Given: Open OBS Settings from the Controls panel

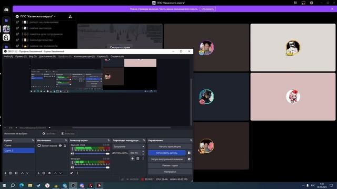Looking at the screenshot, I should 170,172.
